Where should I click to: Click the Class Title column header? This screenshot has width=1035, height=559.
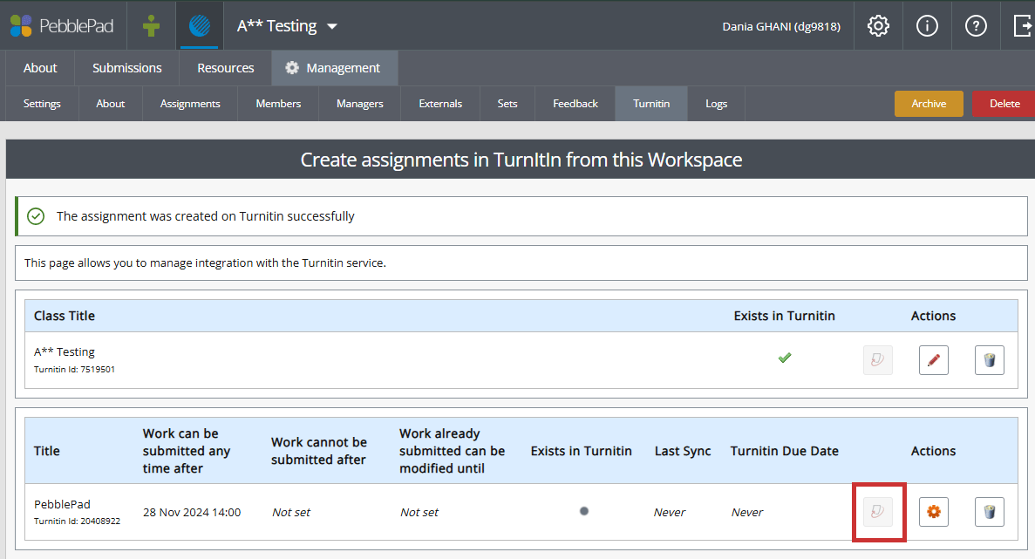tap(65, 316)
